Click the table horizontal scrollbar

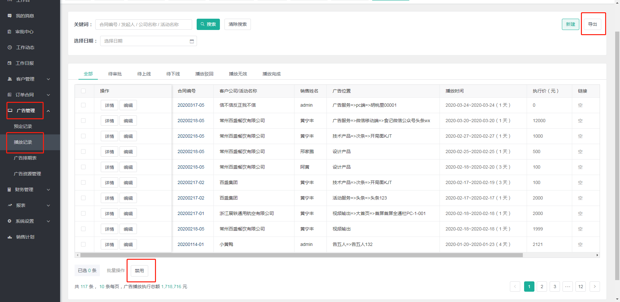(x=302, y=255)
